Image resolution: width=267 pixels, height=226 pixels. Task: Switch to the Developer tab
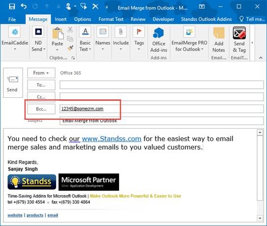[x=163, y=19]
